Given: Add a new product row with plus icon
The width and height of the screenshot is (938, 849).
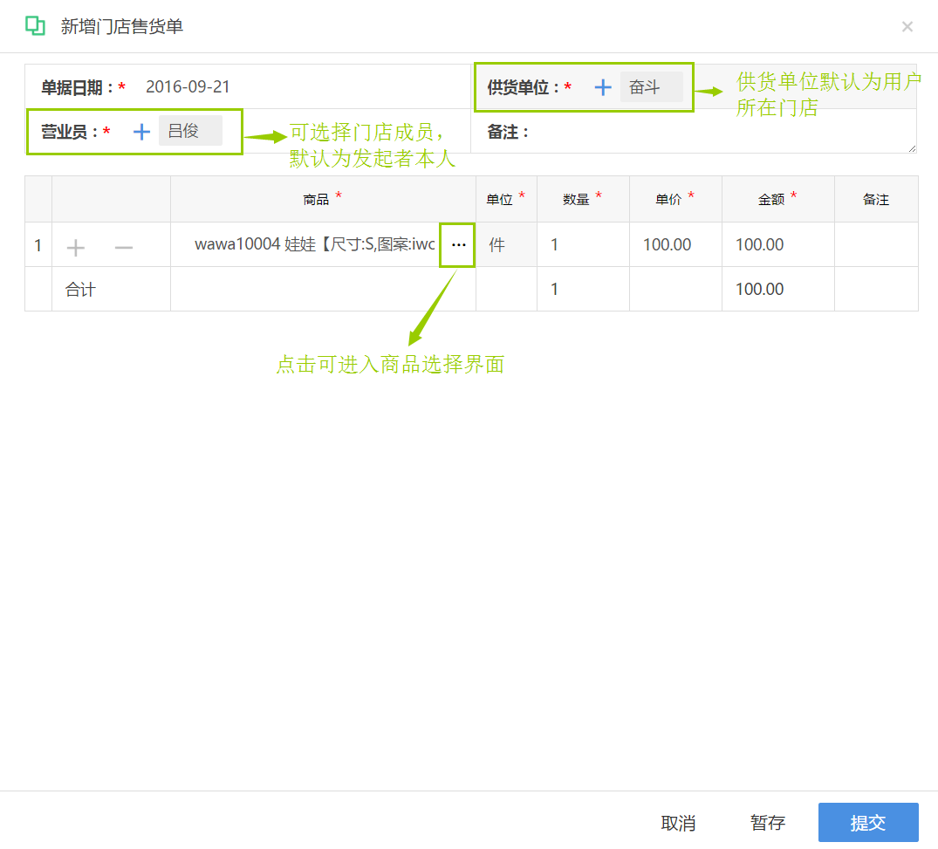Looking at the screenshot, I should (75, 247).
